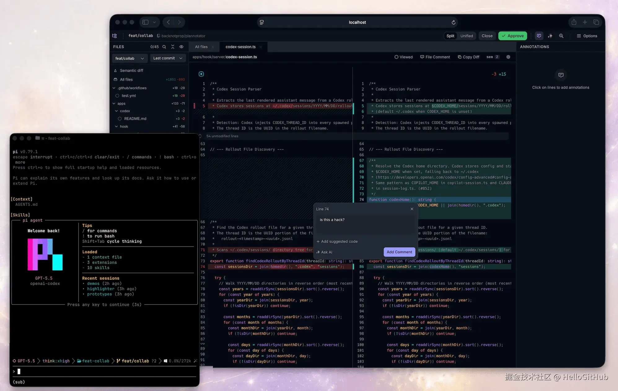The width and height of the screenshot is (618, 391).
Task: Click the comment icon in Annotations panel
Action: click(561, 75)
